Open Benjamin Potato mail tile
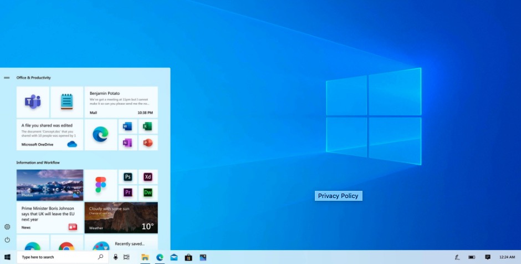This screenshot has height=264, width=521. pyautogui.click(x=121, y=102)
